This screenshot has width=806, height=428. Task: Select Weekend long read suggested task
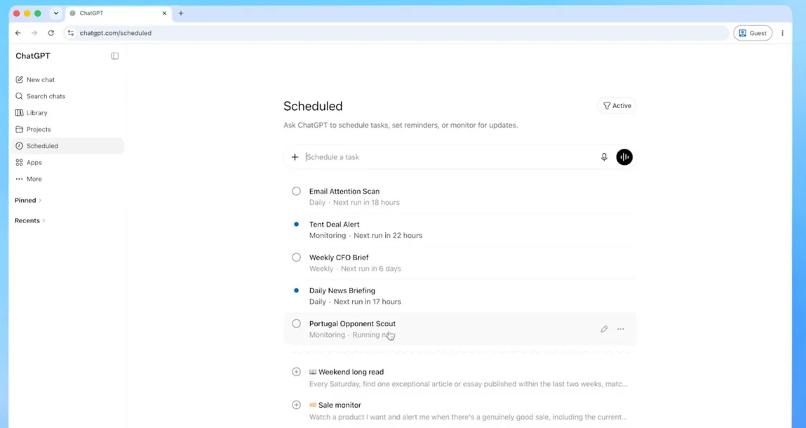(460, 377)
